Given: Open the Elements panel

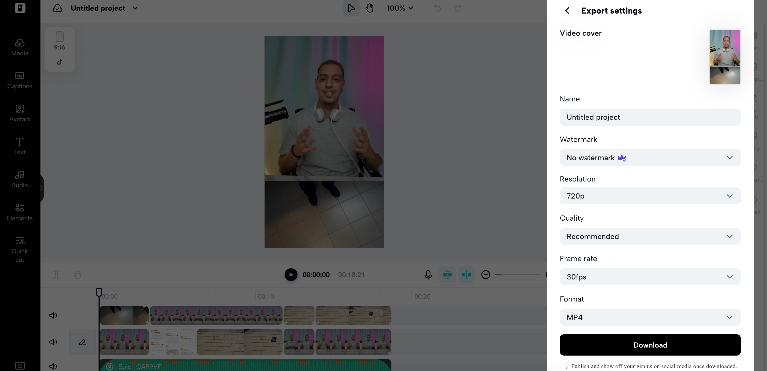Looking at the screenshot, I should (20, 212).
